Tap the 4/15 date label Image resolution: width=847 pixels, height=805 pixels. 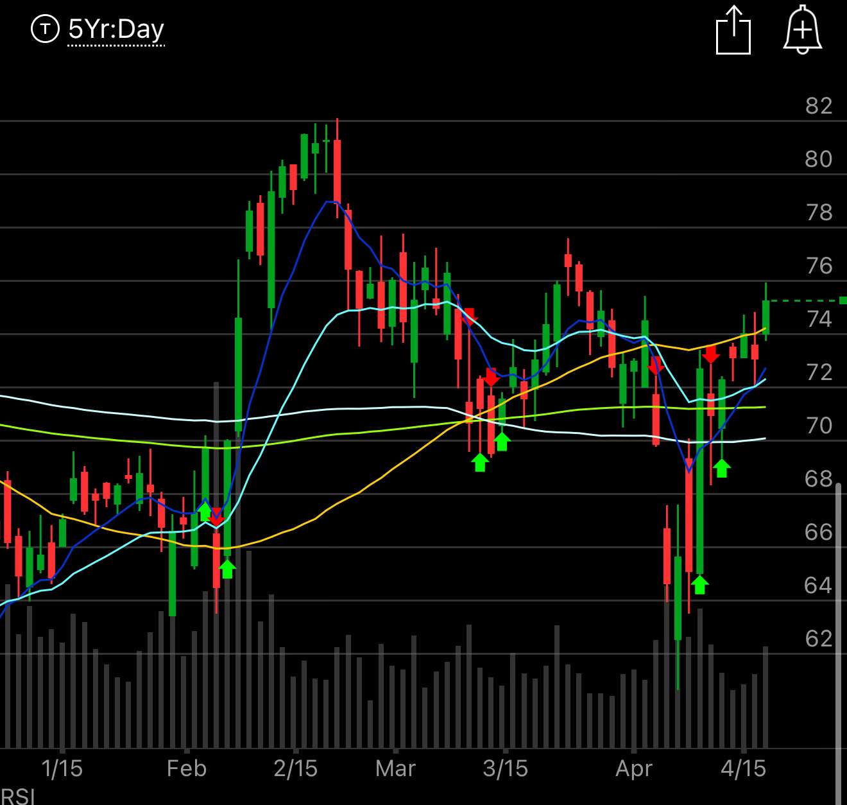tap(743, 768)
